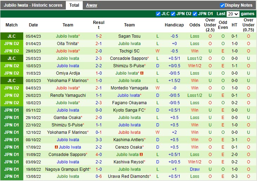Open the 2-0 result against Tochigi SC
The width and height of the screenshot is (257, 181).
99,51
